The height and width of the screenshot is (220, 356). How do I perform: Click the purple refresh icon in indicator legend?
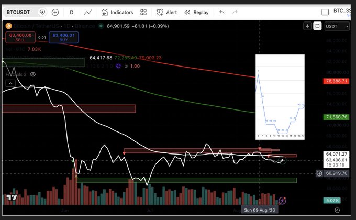[118, 66]
